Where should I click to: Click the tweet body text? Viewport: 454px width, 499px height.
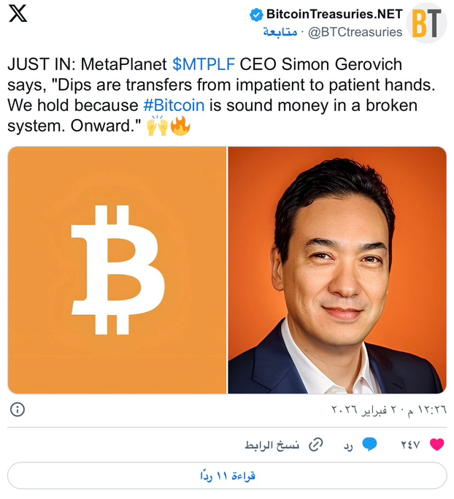click(221, 95)
